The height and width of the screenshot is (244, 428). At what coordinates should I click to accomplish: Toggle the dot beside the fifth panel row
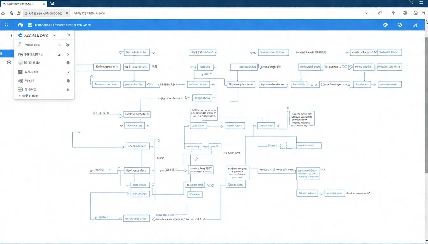[x=68, y=81]
